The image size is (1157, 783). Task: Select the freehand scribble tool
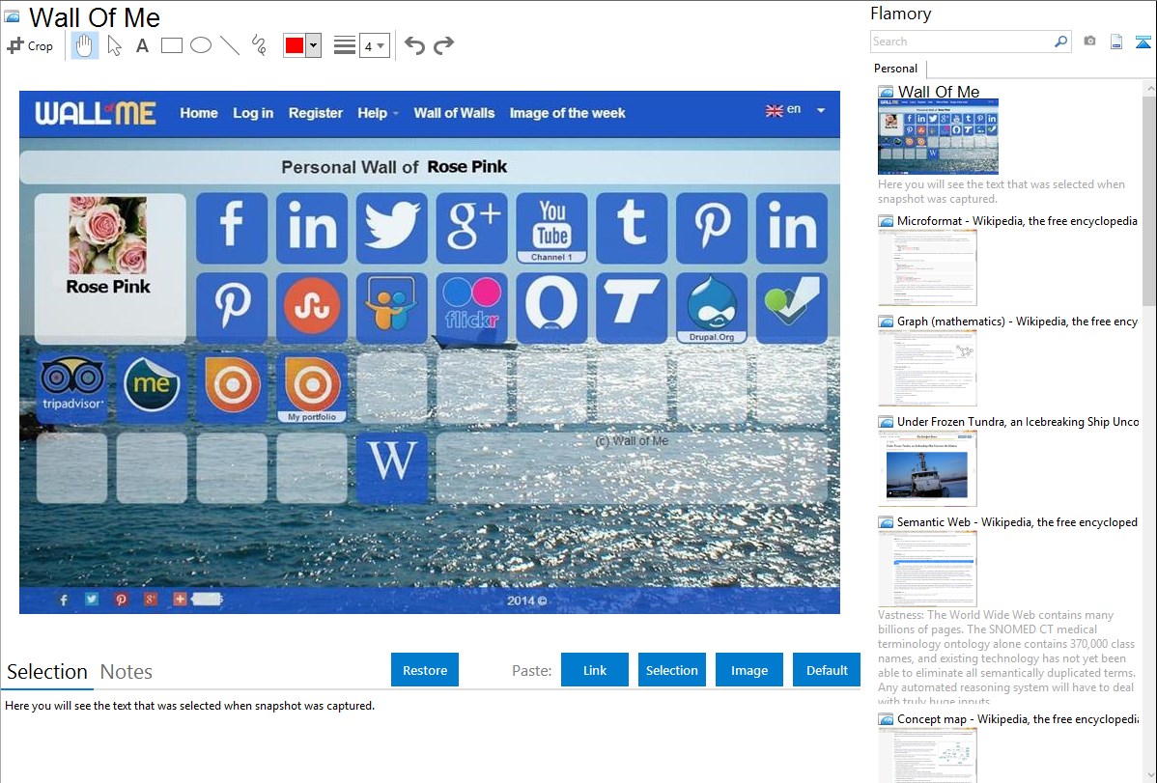(259, 45)
